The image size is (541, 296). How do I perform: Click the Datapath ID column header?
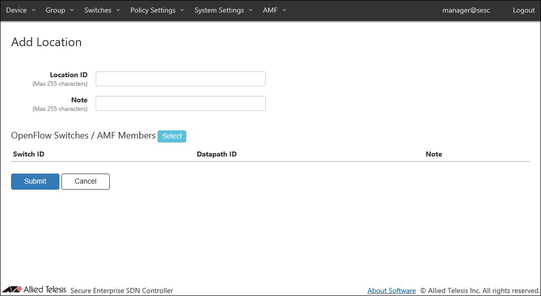pos(217,154)
